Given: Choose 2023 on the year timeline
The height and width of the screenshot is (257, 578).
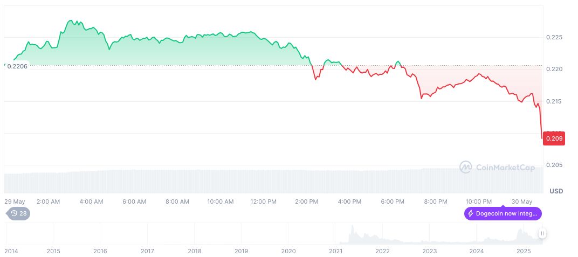Looking at the screenshot, I should [430, 251].
